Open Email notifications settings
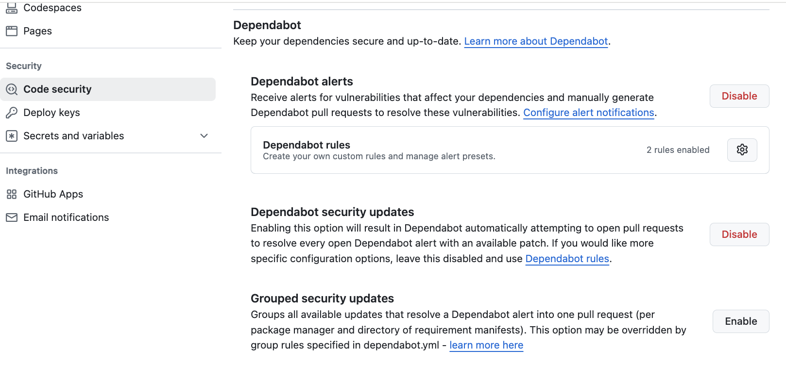 66,217
